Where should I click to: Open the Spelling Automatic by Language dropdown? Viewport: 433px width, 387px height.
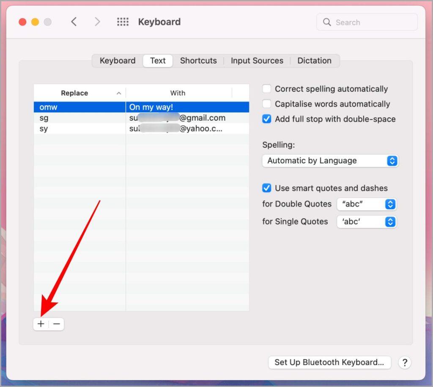click(x=330, y=160)
